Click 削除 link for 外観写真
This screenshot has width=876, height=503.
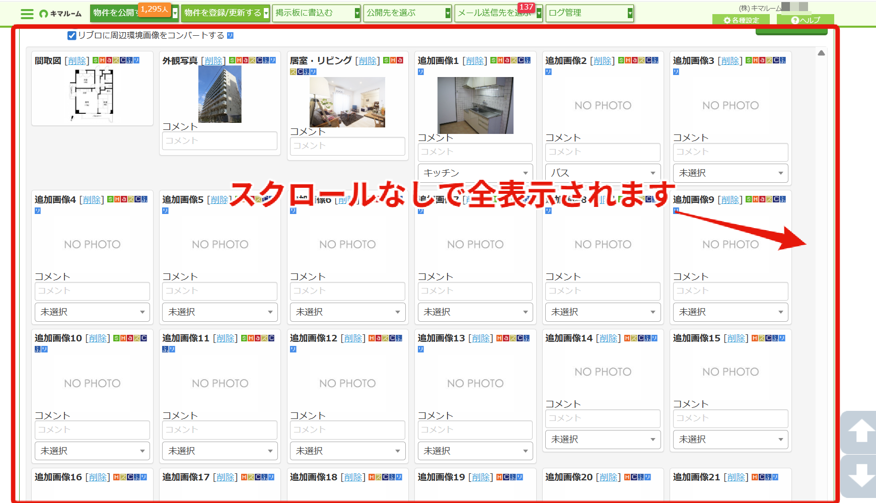pyautogui.click(x=213, y=60)
